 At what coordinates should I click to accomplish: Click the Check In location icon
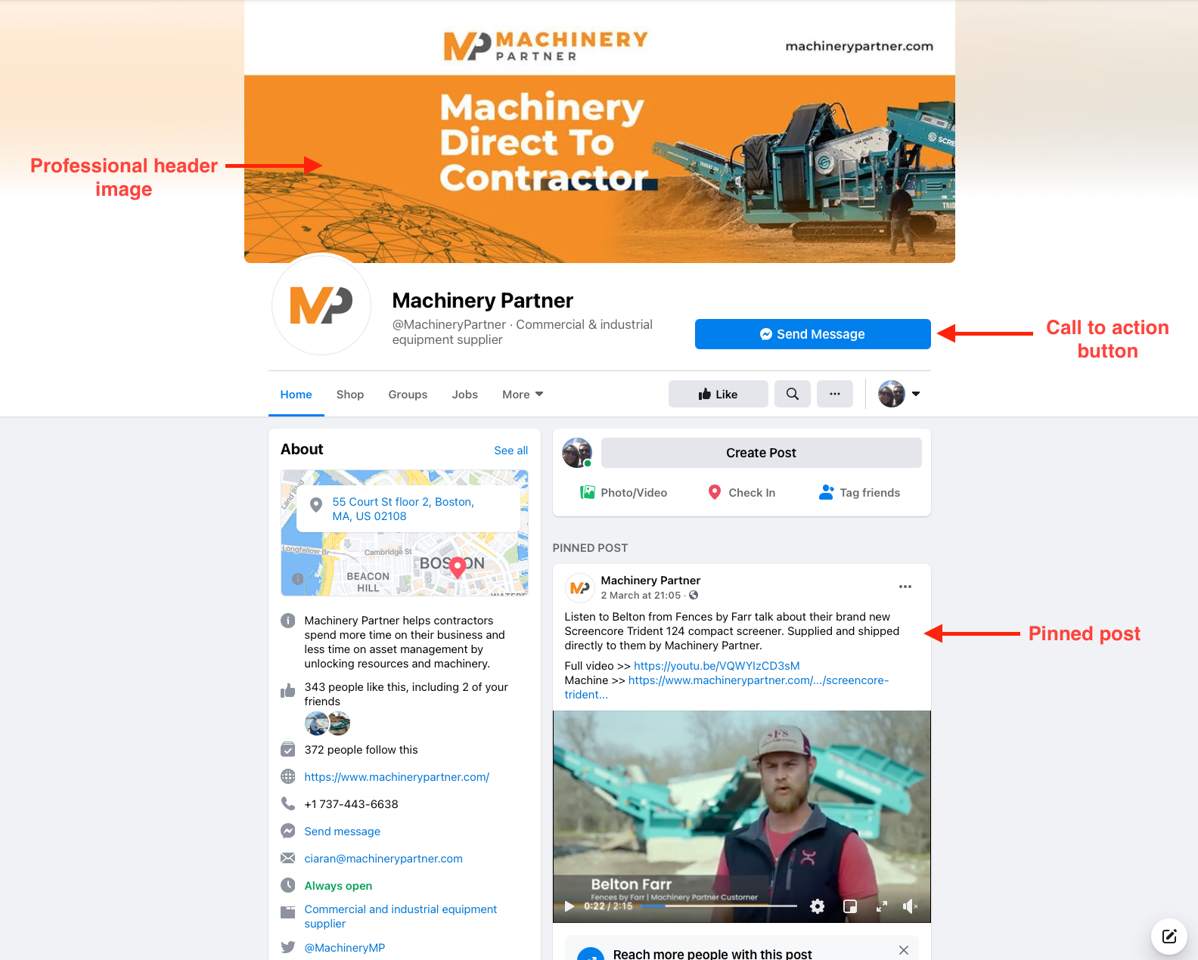tap(715, 492)
